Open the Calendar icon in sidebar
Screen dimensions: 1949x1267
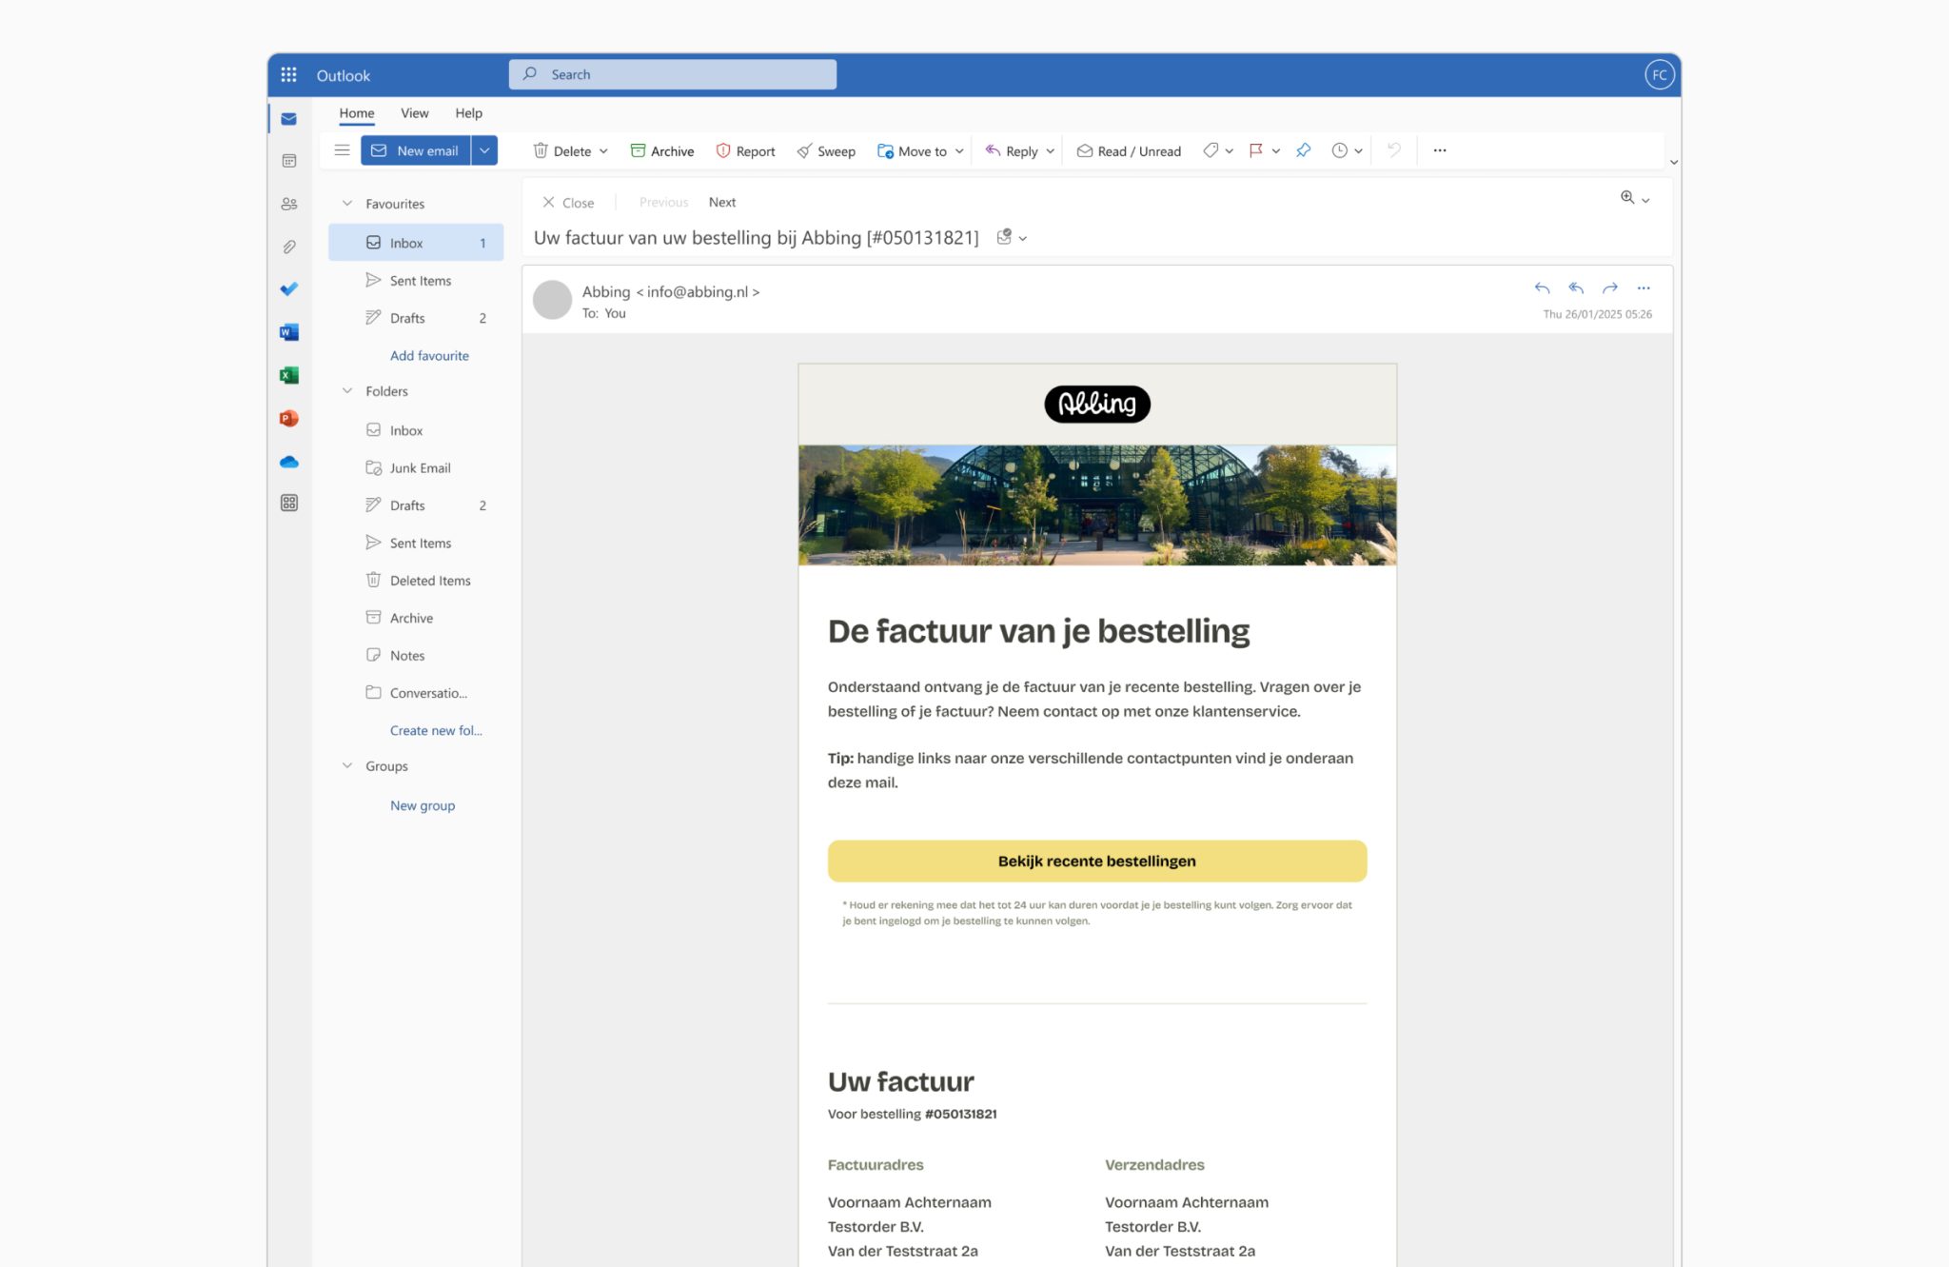click(x=289, y=161)
